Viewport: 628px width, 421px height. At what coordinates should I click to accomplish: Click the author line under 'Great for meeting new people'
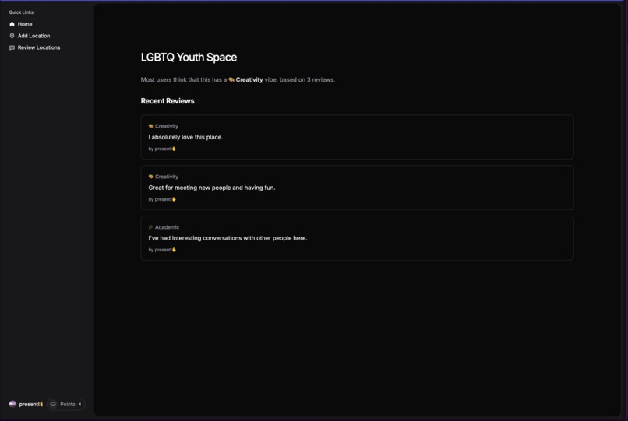[x=162, y=199]
